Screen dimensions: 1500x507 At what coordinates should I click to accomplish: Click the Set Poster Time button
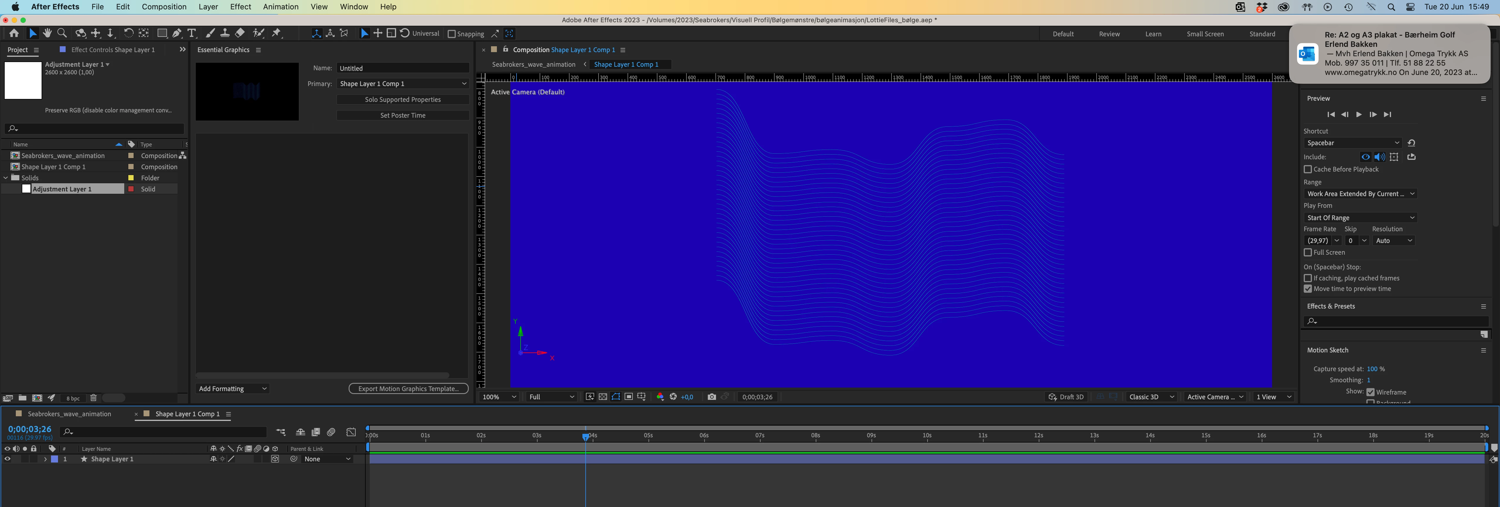(x=402, y=115)
